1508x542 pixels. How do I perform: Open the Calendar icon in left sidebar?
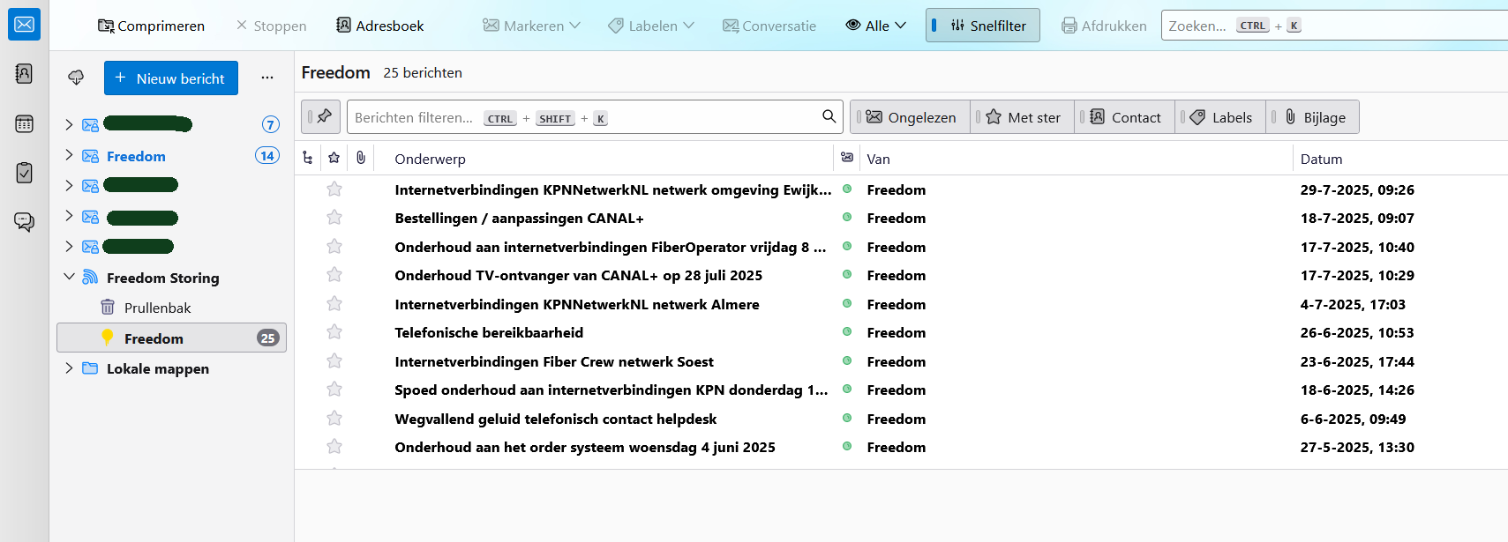coord(24,124)
